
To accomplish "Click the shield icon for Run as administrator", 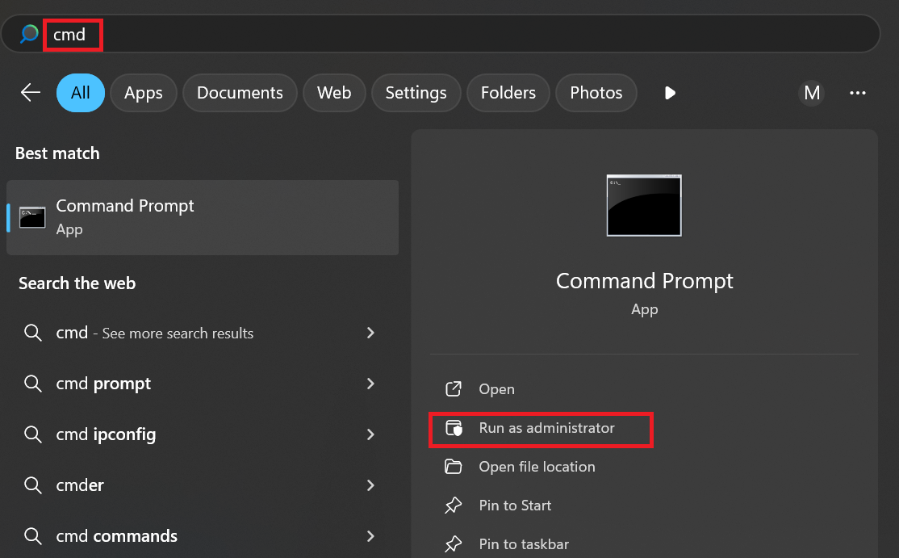I will point(454,428).
